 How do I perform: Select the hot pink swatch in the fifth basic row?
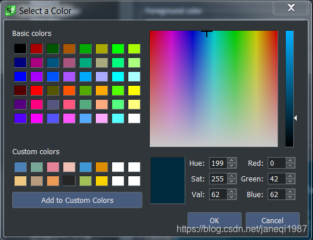coord(37,104)
